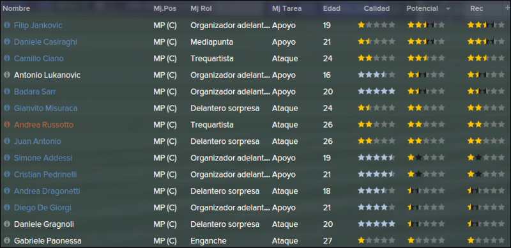Sort by Mj Rol column header
Image resolution: width=511 pixels, height=248 pixels.
click(x=201, y=8)
